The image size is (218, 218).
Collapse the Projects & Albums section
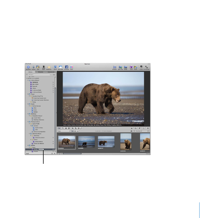pos(27,78)
